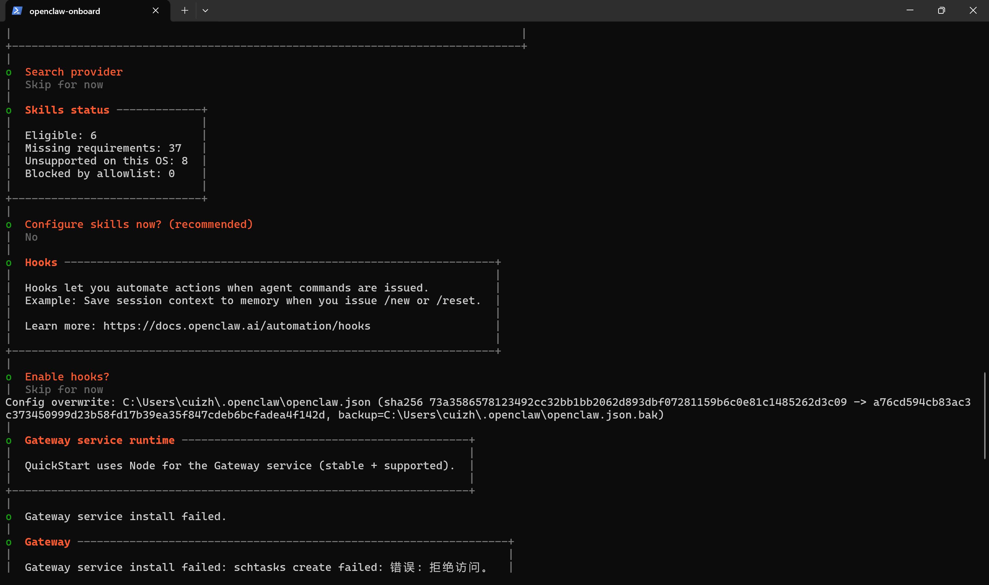The image size is (989, 585).
Task: Click the "Gateway service runtime" heading
Action: click(100, 440)
